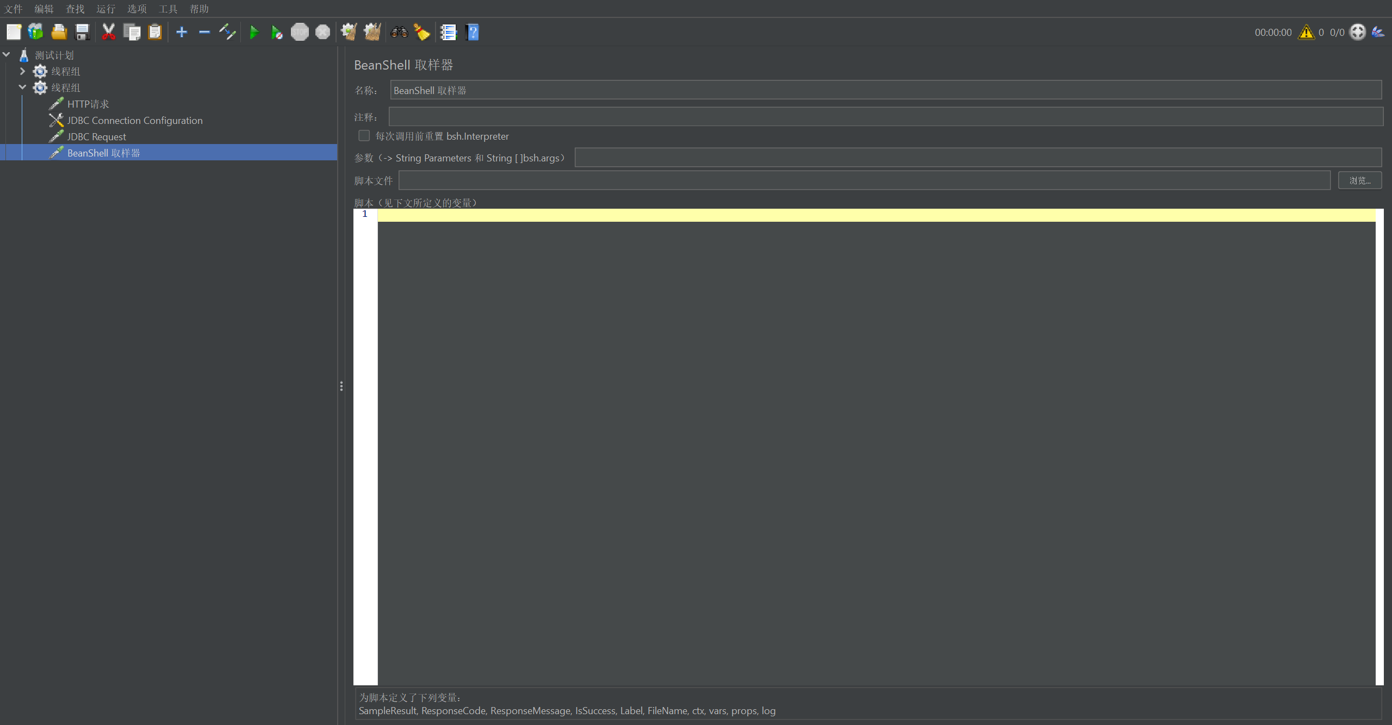Image resolution: width=1392 pixels, height=725 pixels.
Task: Click the 浏览... browse button
Action: (1359, 180)
